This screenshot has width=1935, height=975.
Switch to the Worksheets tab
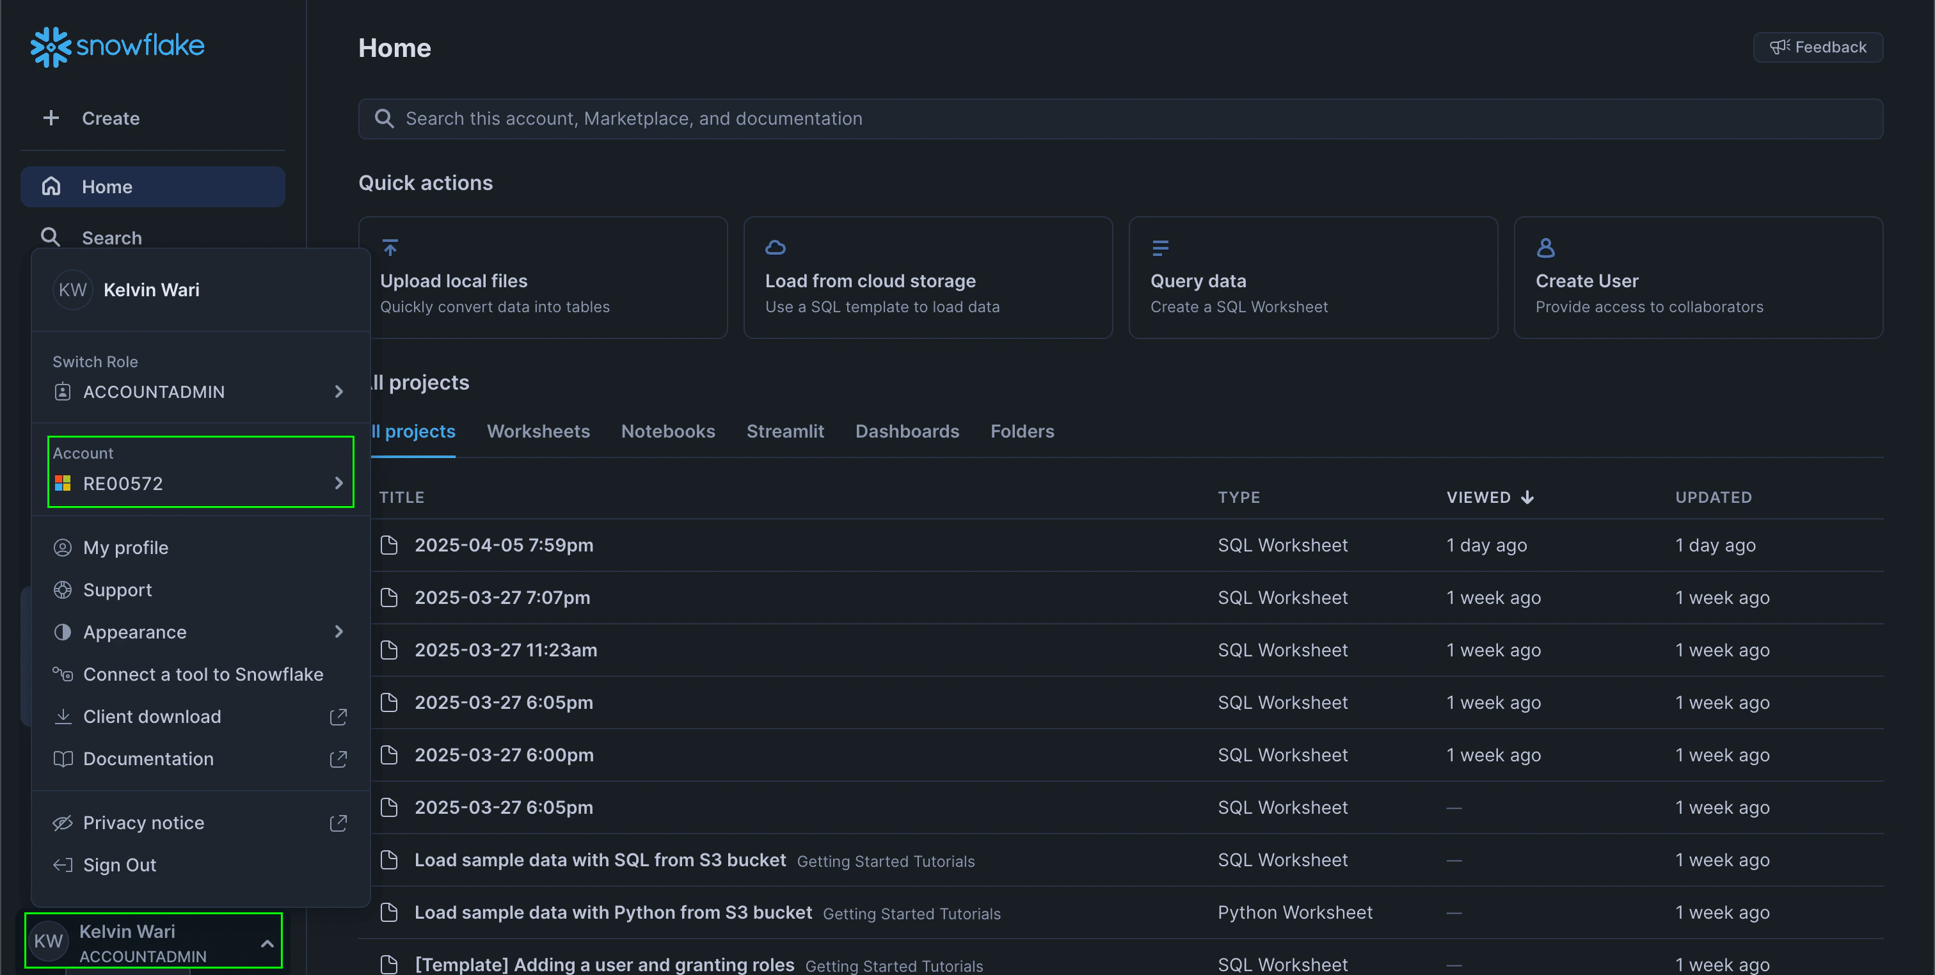(538, 431)
